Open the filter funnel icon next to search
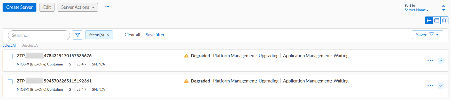Screen dimensions: 451x100 [77, 35]
